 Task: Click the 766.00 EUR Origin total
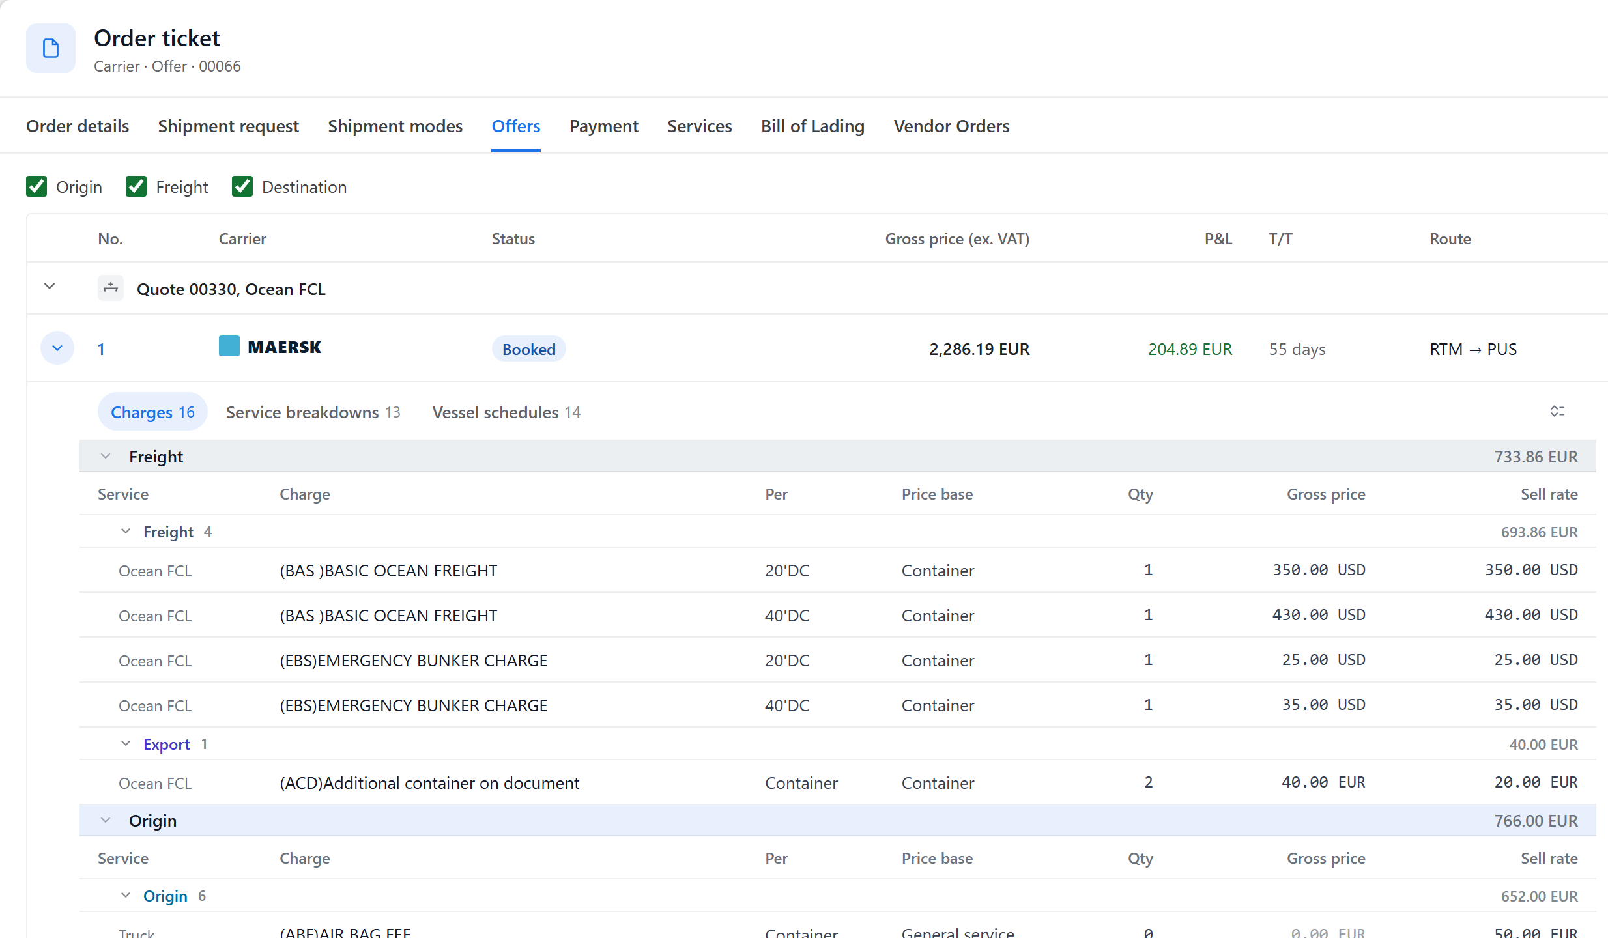click(x=1536, y=820)
